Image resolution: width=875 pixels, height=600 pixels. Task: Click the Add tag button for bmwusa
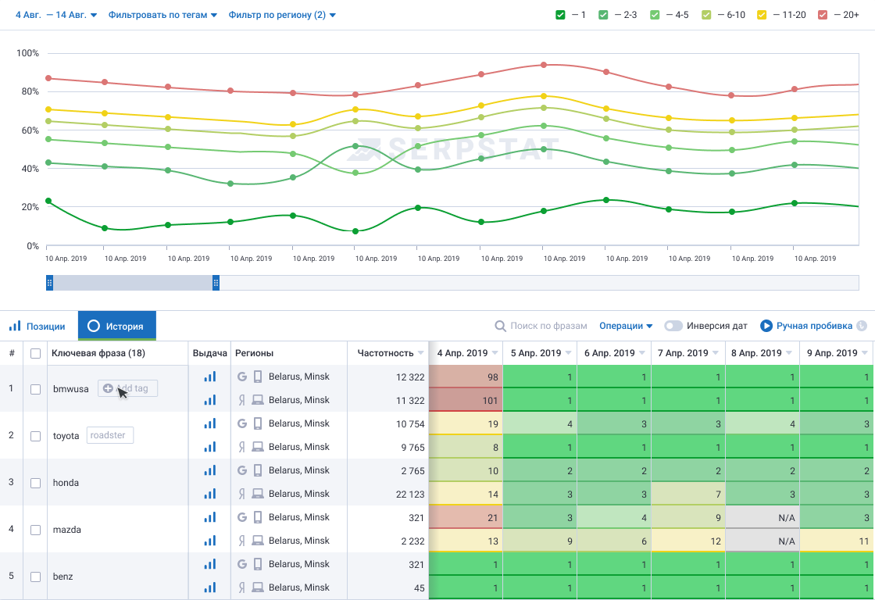click(128, 388)
